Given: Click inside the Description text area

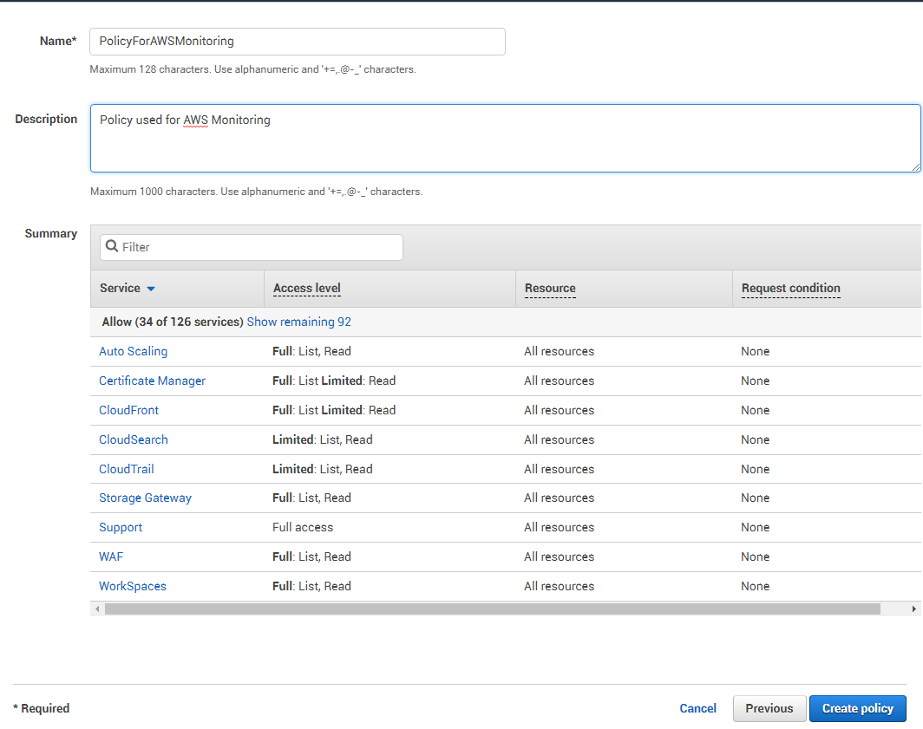Looking at the screenshot, I should [x=506, y=139].
